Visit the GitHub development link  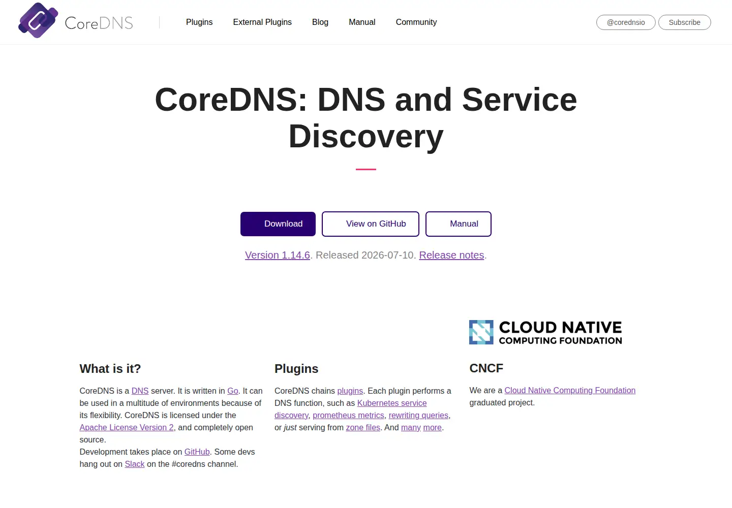[x=197, y=452]
